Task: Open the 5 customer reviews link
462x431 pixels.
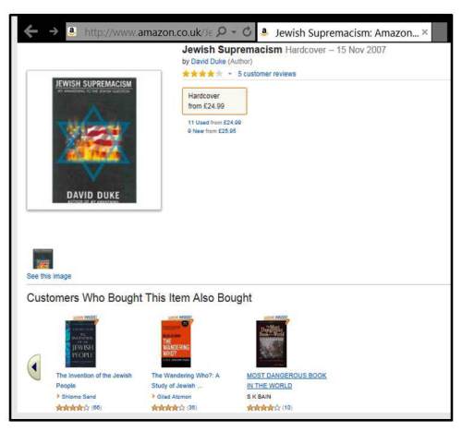Action: 267,74
